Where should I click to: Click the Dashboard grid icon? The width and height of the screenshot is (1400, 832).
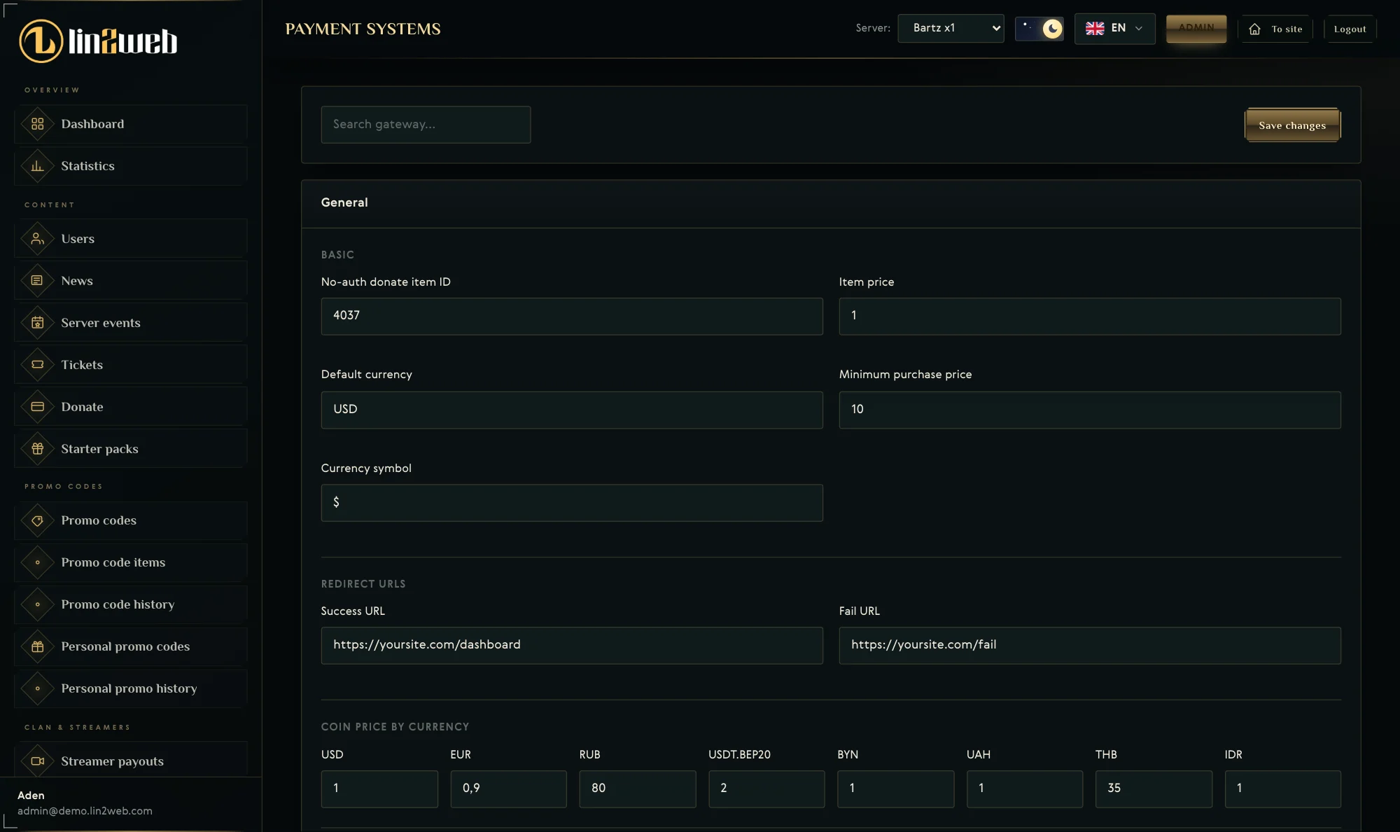(x=38, y=124)
